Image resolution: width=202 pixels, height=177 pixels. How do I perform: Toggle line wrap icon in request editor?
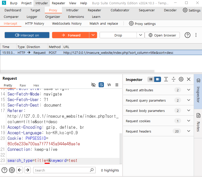click(x=101, y=85)
